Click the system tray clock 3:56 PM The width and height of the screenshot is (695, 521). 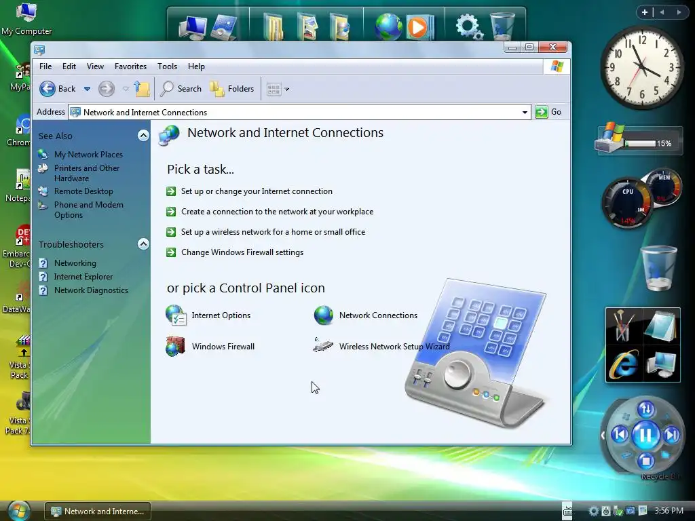pyautogui.click(x=669, y=511)
